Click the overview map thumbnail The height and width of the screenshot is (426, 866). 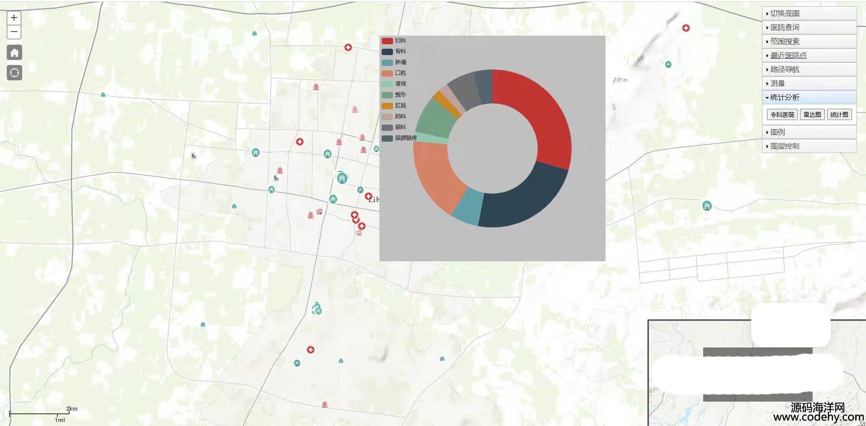click(678, 406)
